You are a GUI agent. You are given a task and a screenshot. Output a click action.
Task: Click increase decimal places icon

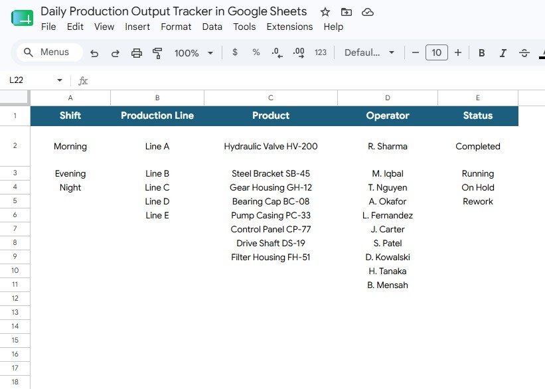[299, 52]
